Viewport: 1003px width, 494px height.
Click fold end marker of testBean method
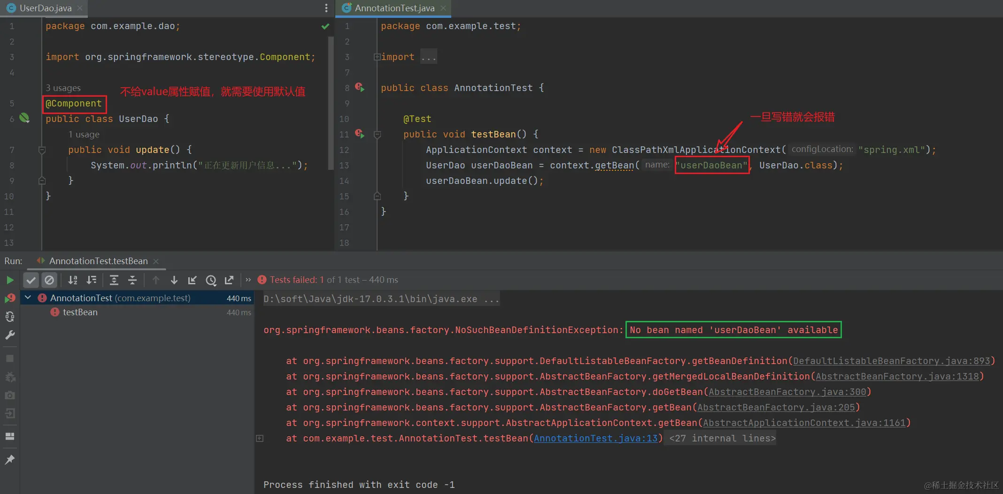click(377, 196)
